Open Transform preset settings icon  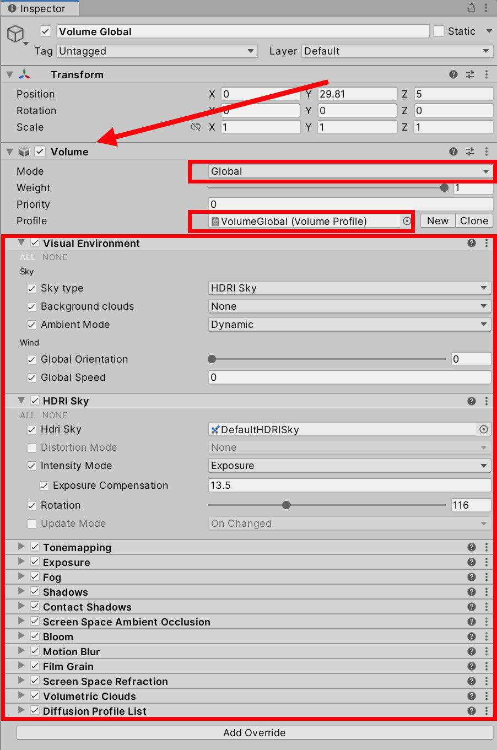pyautogui.click(x=470, y=74)
